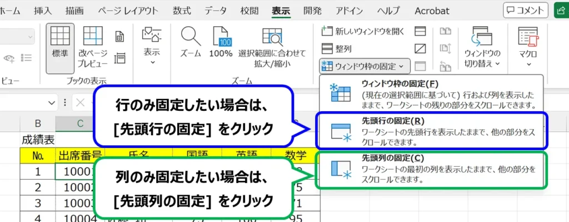This screenshot has height=222, width=569.
Task: Click the コメント button
Action: [525, 10]
